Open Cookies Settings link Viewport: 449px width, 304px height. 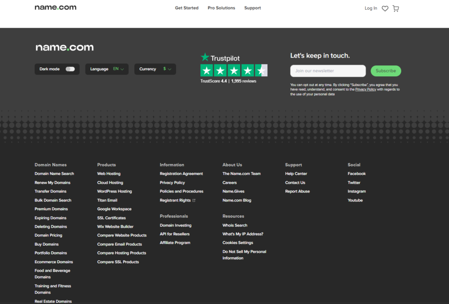point(238,243)
